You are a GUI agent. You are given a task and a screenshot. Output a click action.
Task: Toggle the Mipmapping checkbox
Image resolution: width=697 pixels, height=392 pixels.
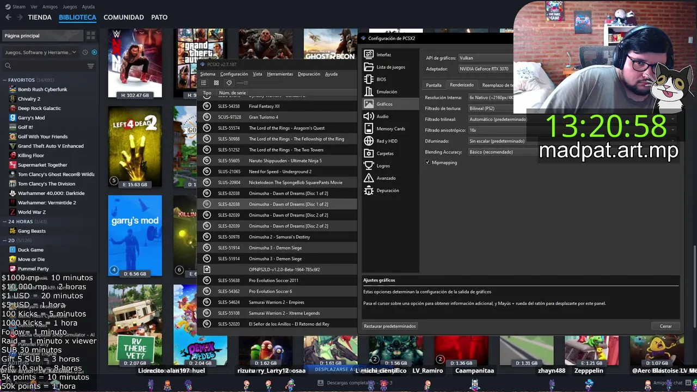click(x=427, y=163)
